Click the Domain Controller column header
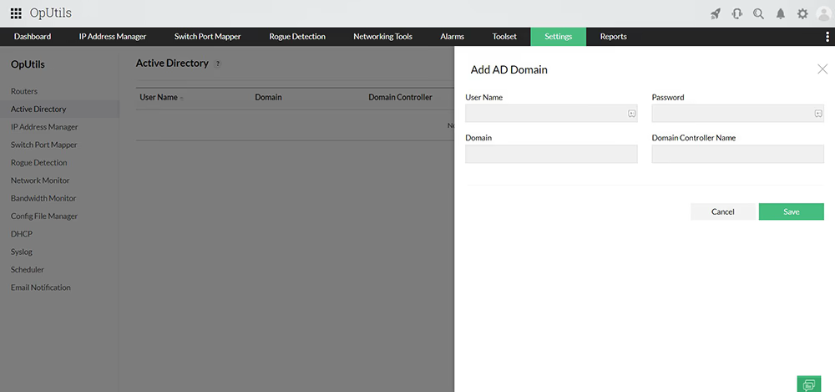This screenshot has width=835, height=392. (400, 98)
